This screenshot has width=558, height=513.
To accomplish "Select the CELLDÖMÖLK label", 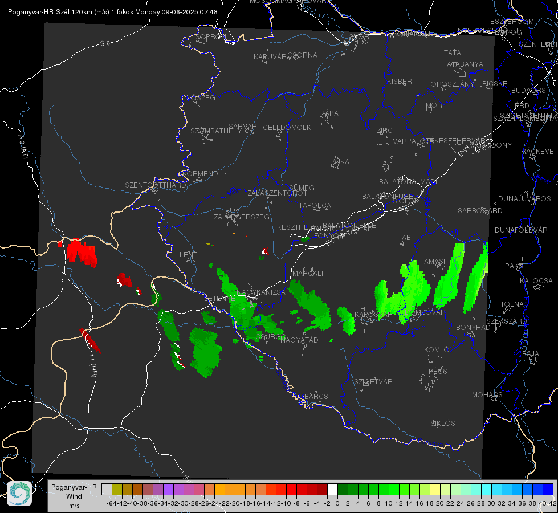I will (x=287, y=128).
